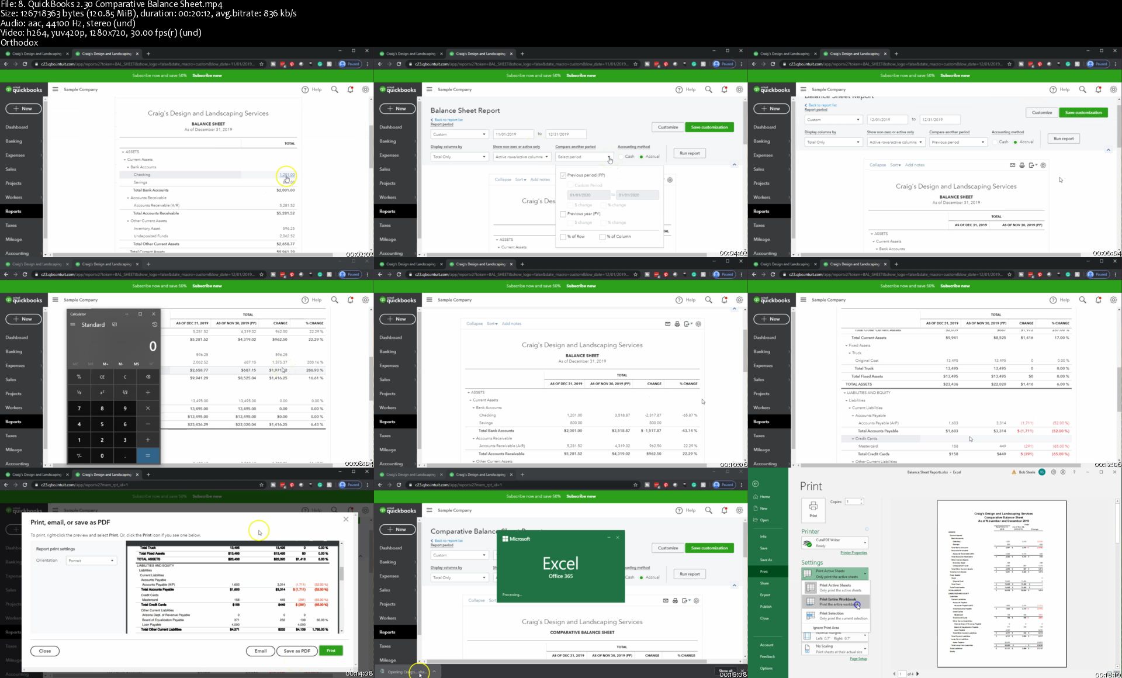This screenshot has width=1122, height=678.
Task: Click search magnifier in 00:04:02 frame header
Action: [x=709, y=89]
